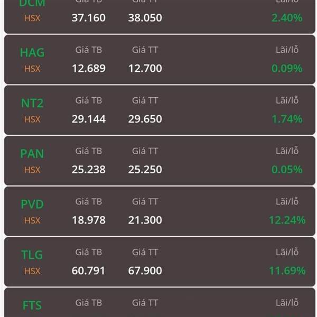Tap the TLG stock symbol
Viewport: 317px width, 317px height.
pyautogui.click(x=32, y=255)
